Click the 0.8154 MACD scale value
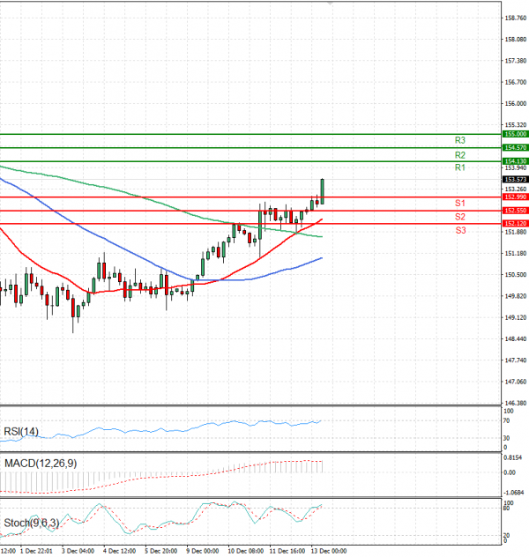This screenshot has width=529, height=557. pos(512,458)
